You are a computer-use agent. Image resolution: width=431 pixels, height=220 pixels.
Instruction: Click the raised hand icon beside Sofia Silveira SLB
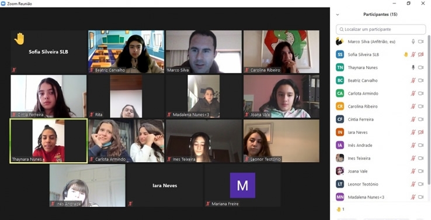406,54
